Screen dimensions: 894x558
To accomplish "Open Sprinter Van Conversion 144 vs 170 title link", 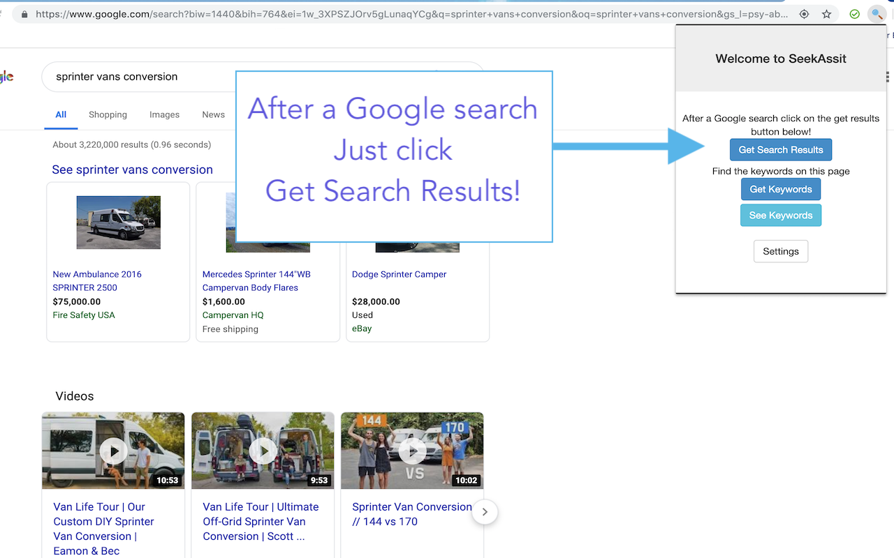I will (x=412, y=514).
